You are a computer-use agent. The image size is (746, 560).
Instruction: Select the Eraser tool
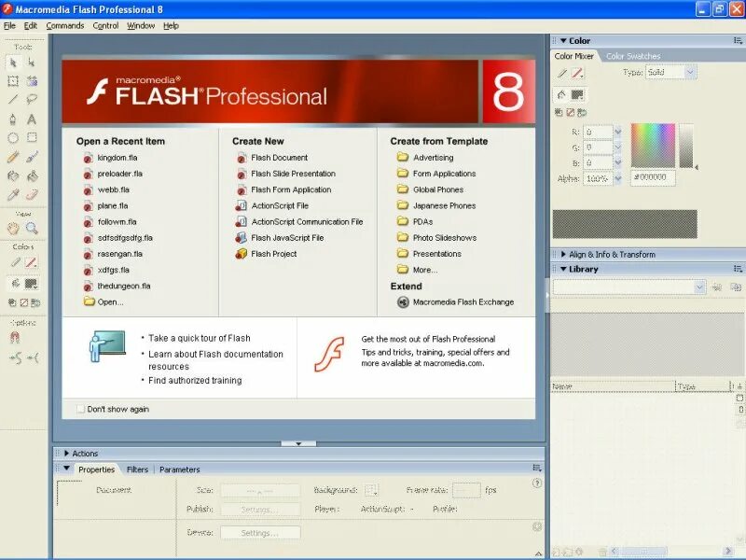pos(32,194)
